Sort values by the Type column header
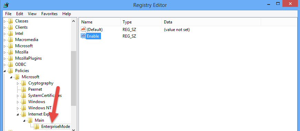Image resolution: width=300 pixels, height=131 pixels. pyautogui.click(x=141, y=22)
